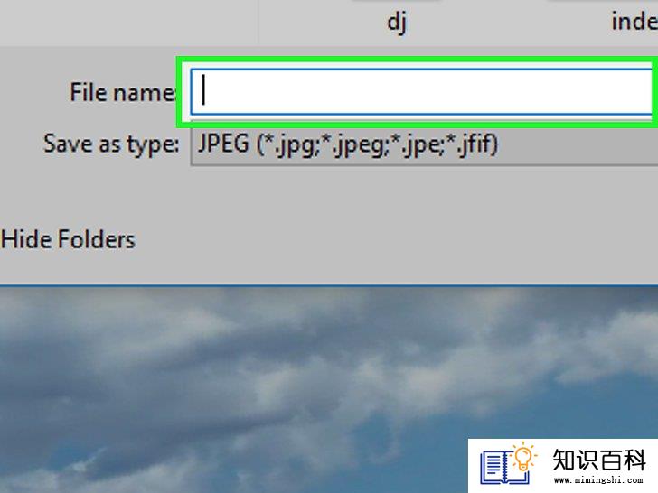Image resolution: width=658 pixels, height=493 pixels.
Task: Click the blue bottom border of the save dialog
Action: click(329, 286)
